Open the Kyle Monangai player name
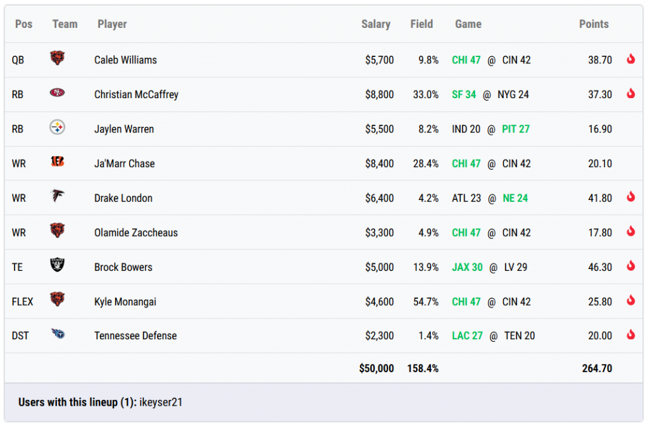648x426 pixels. point(125,301)
